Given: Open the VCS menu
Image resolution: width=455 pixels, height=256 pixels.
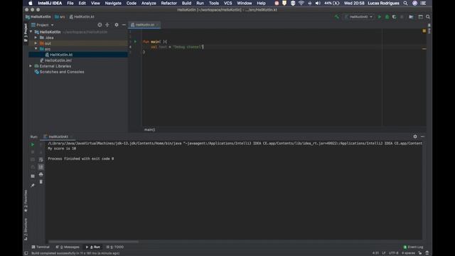Looking at the screenshot, I should click(227, 3).
